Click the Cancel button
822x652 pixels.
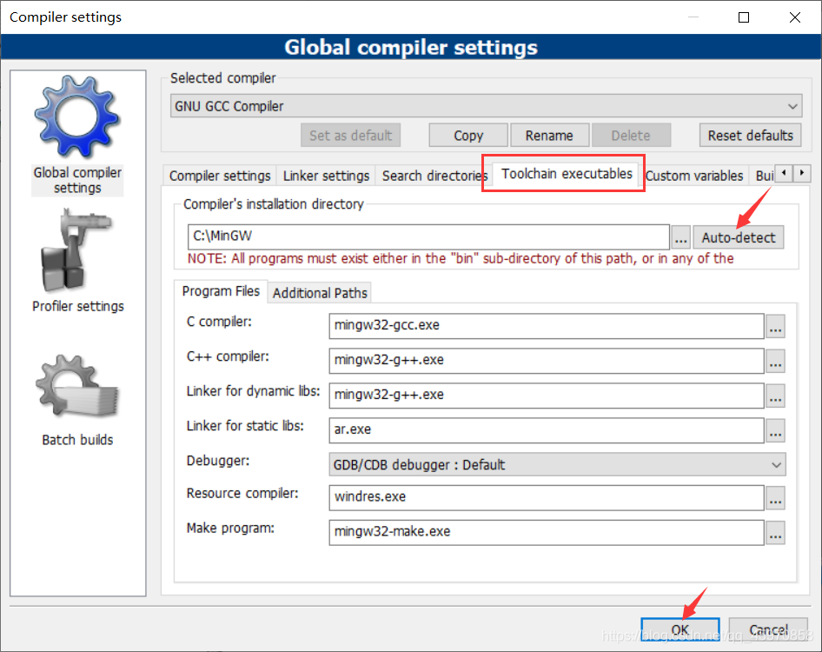click(768, 629)
